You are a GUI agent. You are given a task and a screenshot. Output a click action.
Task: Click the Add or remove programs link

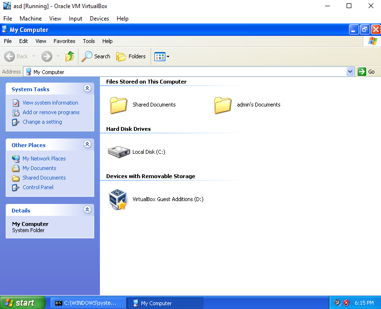click(x=51, y=112)
